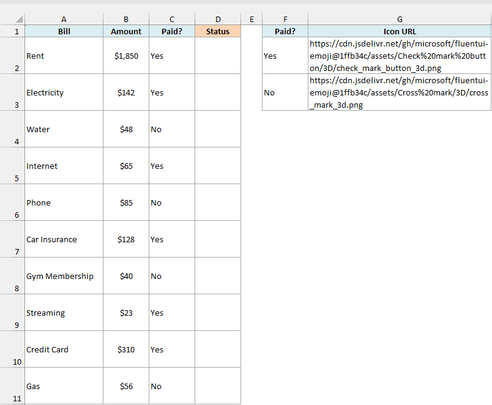This screenshot has height=405, width=492.
Task: Select the 'Gym Membership' cell
Action: click(64, 276)
